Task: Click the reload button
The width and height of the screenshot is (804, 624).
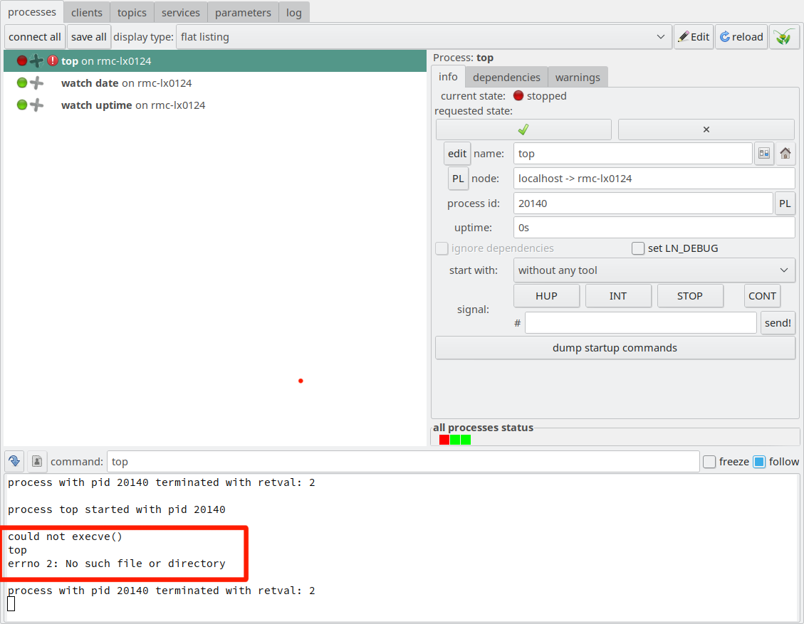Action: 741,37
